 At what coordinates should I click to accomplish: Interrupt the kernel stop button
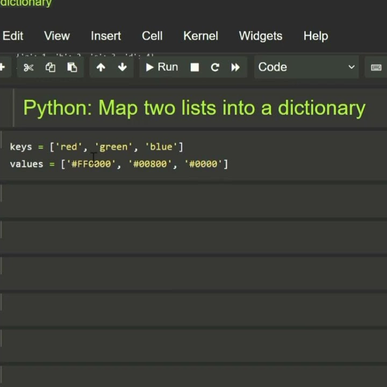[x=195, y=67]
